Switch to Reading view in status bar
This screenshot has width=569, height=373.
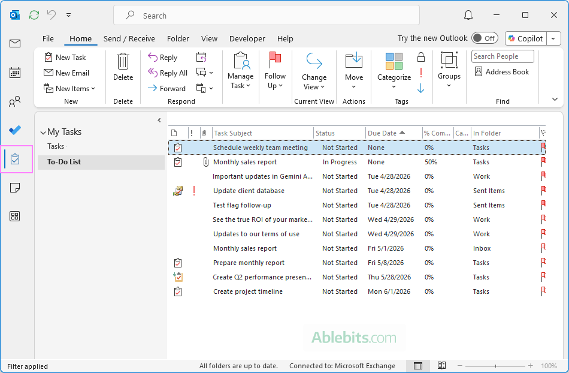coord(441,366)
